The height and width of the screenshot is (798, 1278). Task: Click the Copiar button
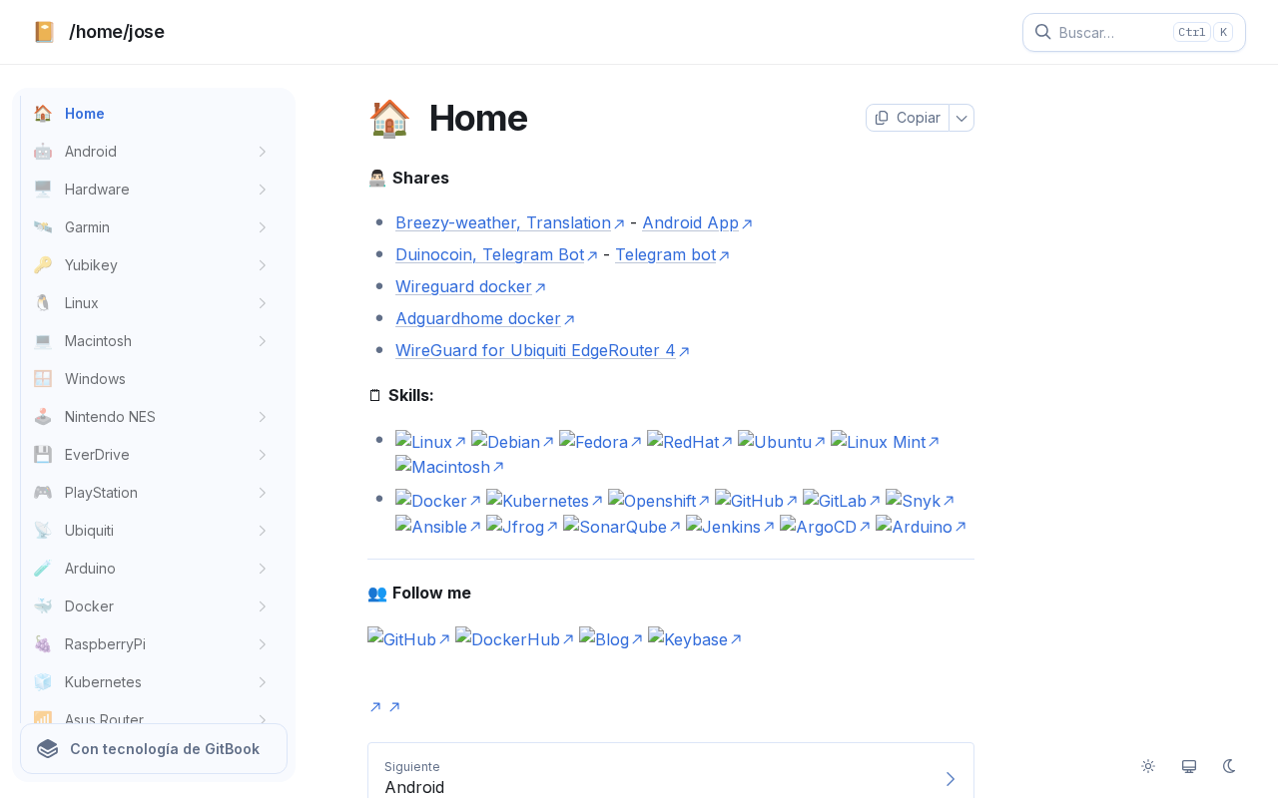[908, 118]
